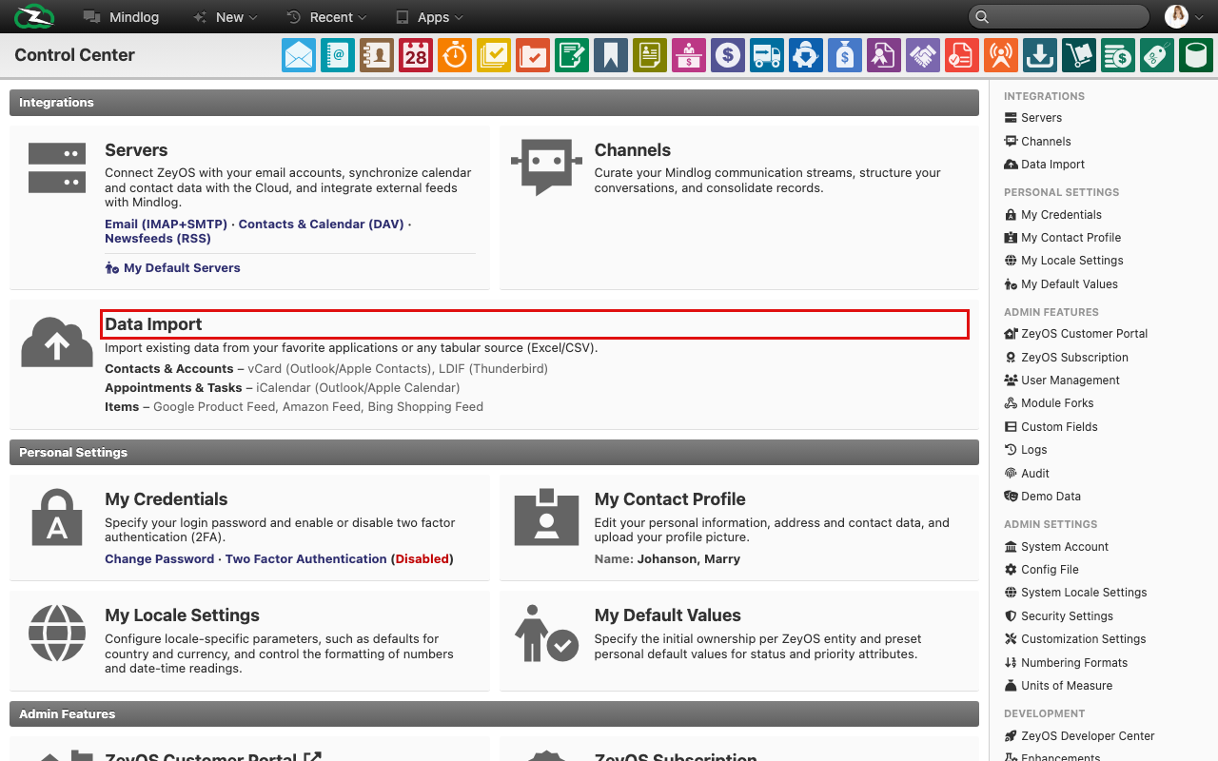Open the blue piggy bank icon
Screen dimensions: 1218x761
tap(806, 55)
